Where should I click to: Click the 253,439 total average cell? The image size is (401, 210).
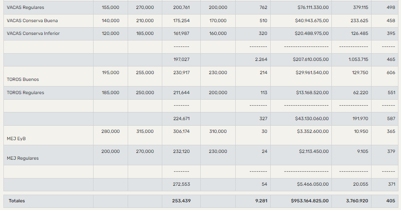pyautogui.click(x=181, y=201)
